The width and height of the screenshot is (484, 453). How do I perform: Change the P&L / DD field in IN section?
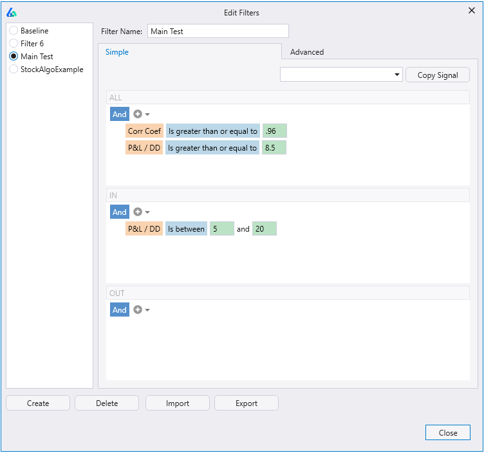pos(144,228)
